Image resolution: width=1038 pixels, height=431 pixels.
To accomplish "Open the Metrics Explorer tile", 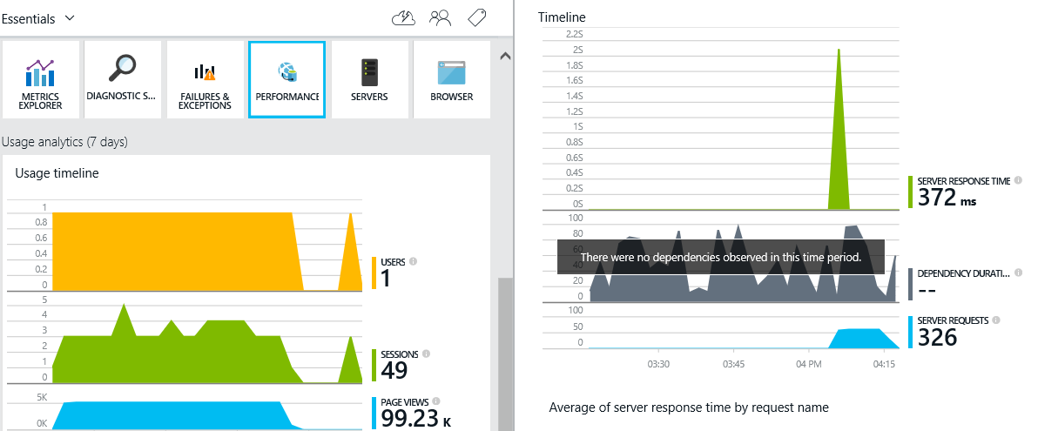I will pyautogui.click(x=40, y=80).
